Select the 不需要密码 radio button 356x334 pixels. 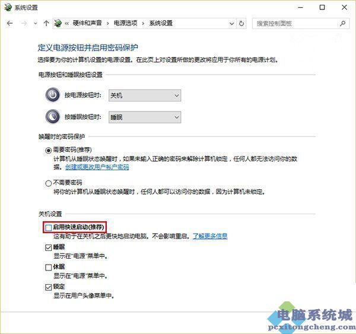tap(49, 183)
